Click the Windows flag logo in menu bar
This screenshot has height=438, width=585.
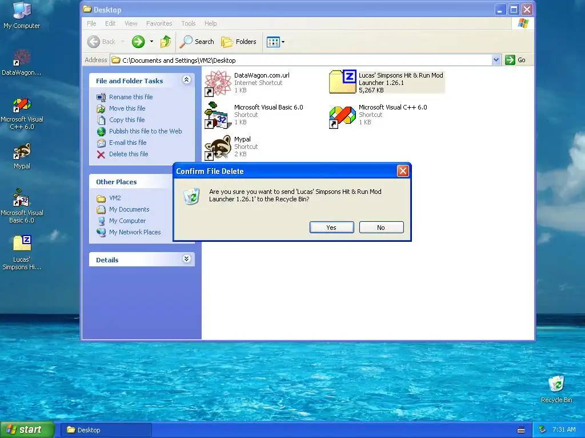[523, 23]
